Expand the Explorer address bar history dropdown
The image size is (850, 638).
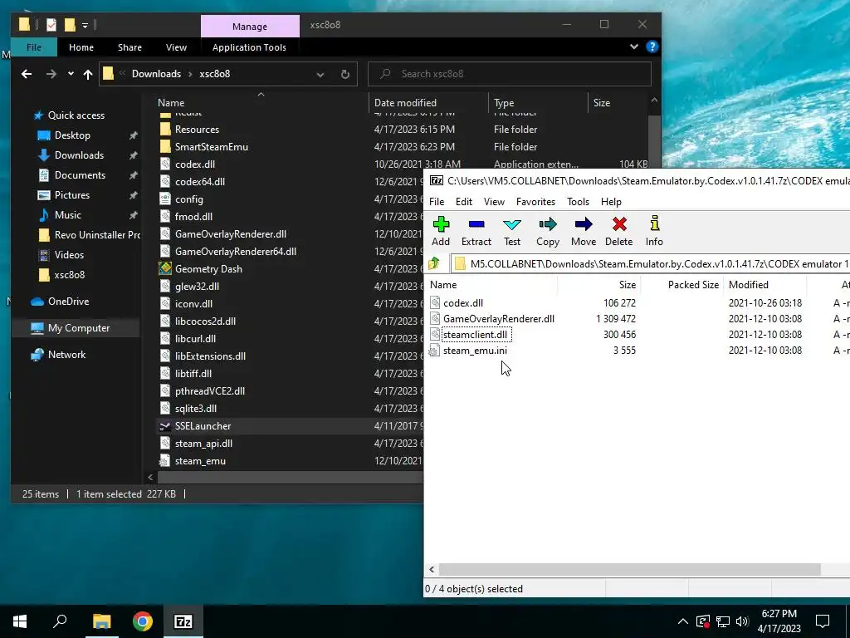click(x=320, y=74)
